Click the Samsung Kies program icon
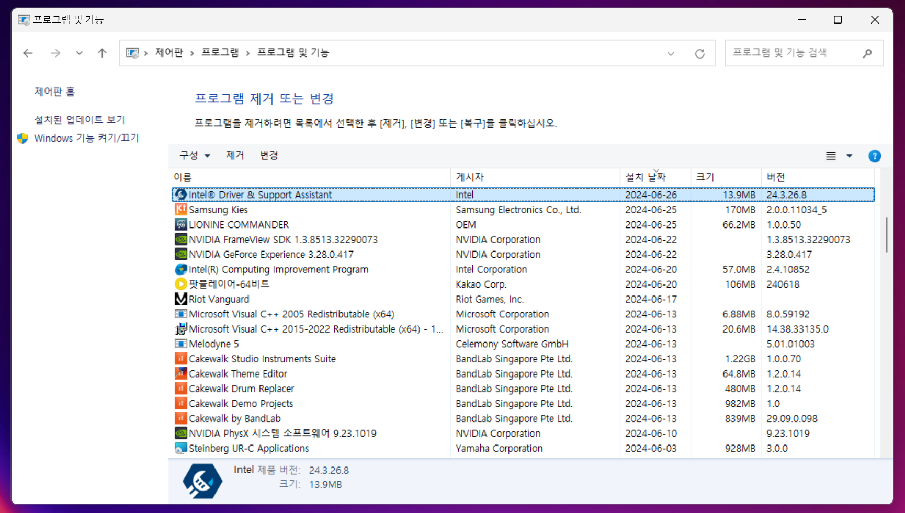Viewport: 905px width, 513px height. tap(180, 210)
